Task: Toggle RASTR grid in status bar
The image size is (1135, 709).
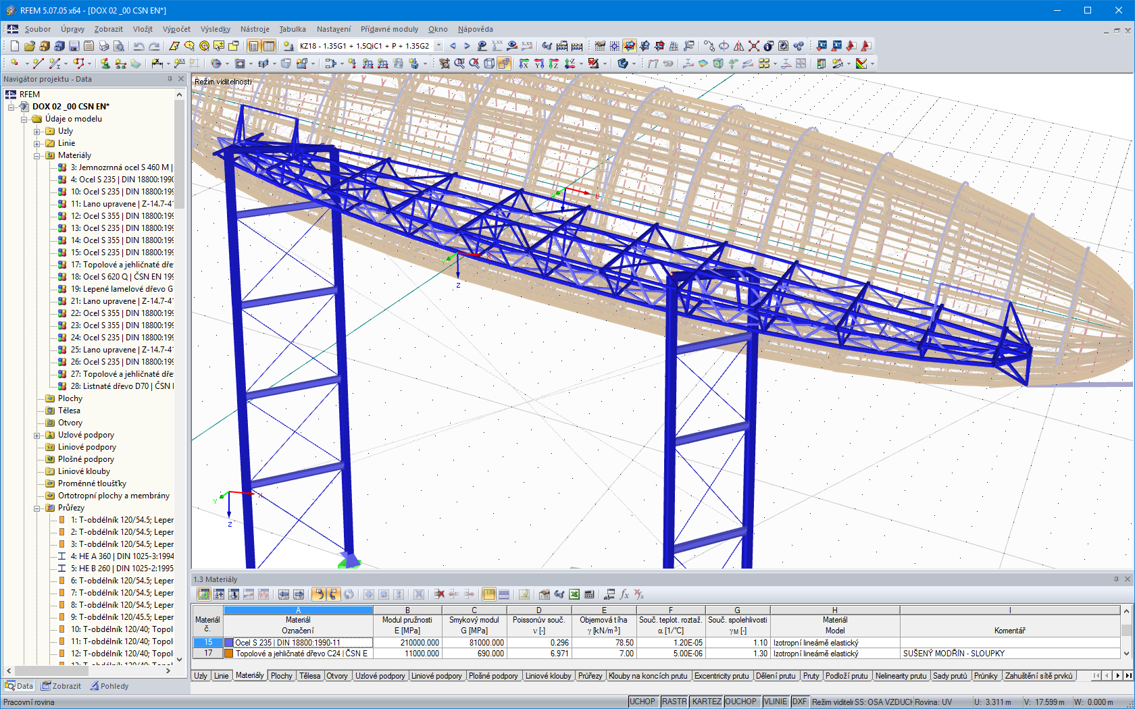Action: (674, 702)
